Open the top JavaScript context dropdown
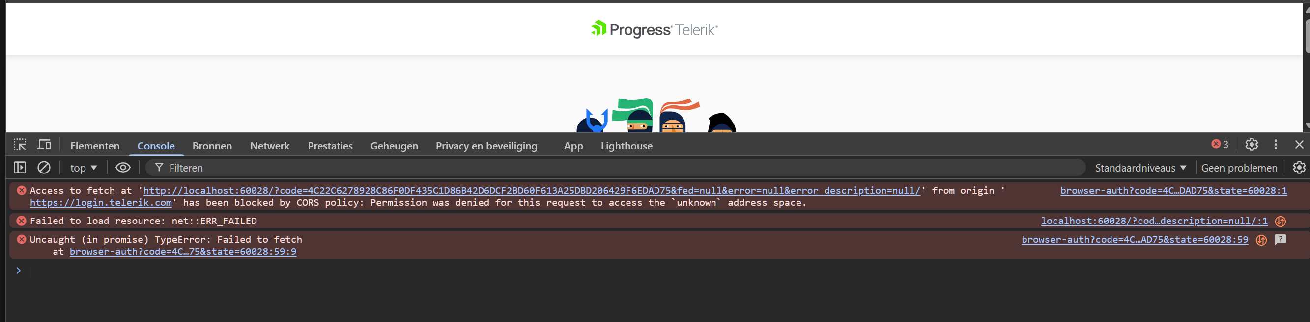 click(x=84, y=168)
